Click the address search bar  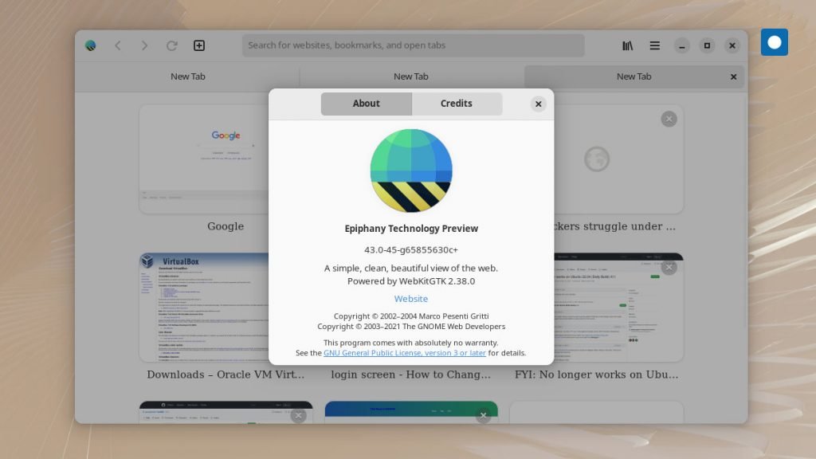point(414,45)
